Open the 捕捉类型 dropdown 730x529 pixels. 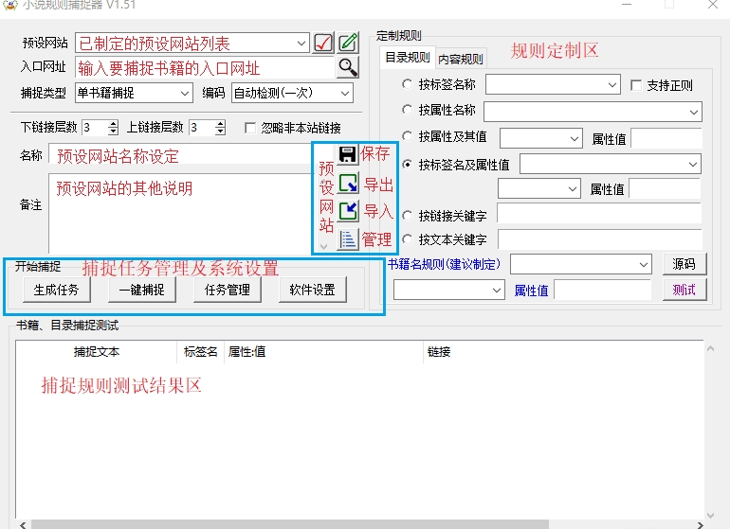(185, 93)
